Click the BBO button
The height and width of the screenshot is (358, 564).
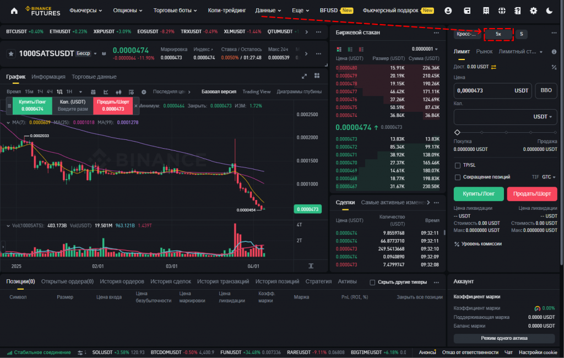(546, 91)
